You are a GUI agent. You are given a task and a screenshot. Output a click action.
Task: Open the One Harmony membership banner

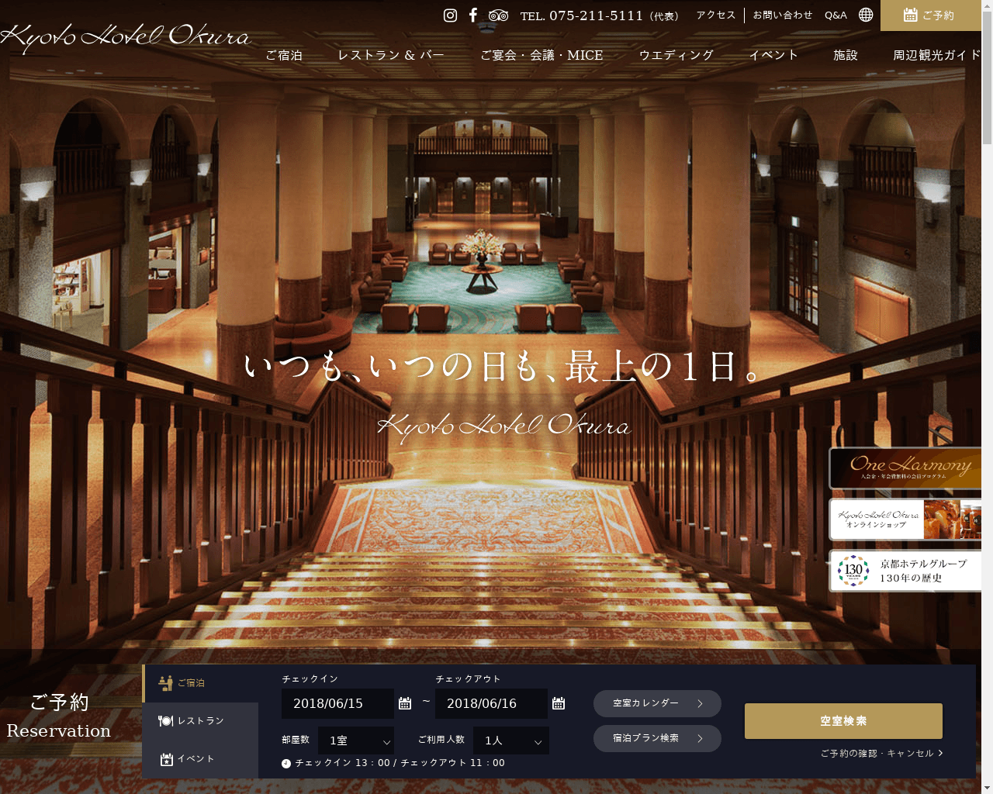pyautogui.click(x=905, y=468)
